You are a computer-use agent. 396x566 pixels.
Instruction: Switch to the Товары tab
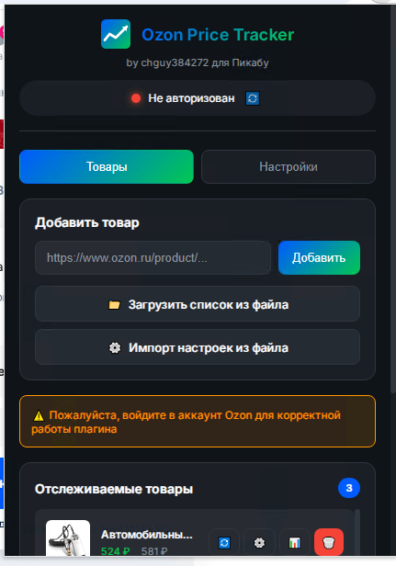click(107, 167)
